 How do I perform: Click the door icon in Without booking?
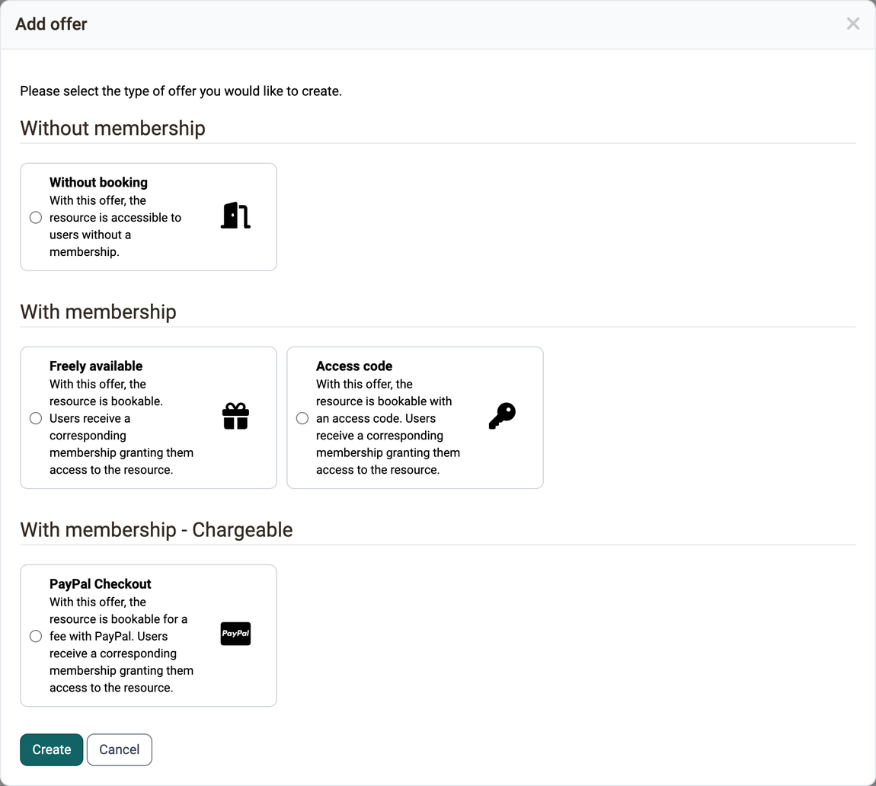236,216
